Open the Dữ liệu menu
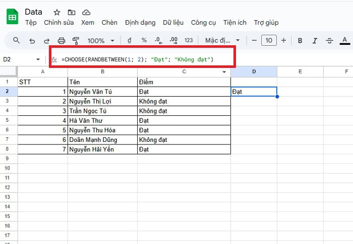353x244 pixels. (174, 23)
